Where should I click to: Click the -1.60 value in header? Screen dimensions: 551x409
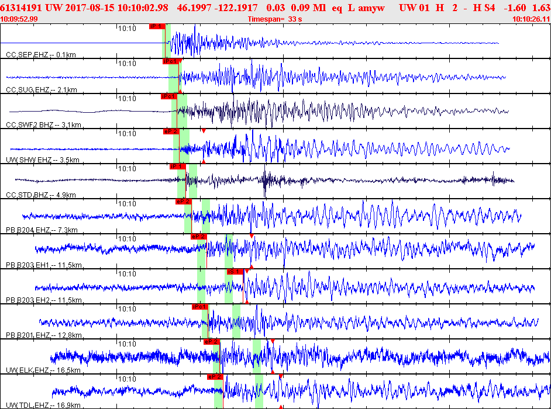(x=514, y=8)
